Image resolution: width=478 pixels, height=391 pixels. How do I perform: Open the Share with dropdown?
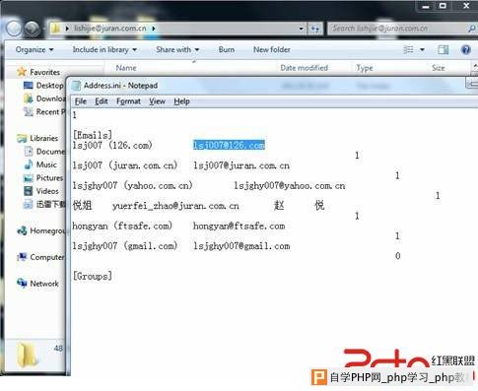click(x=177, y=50)
